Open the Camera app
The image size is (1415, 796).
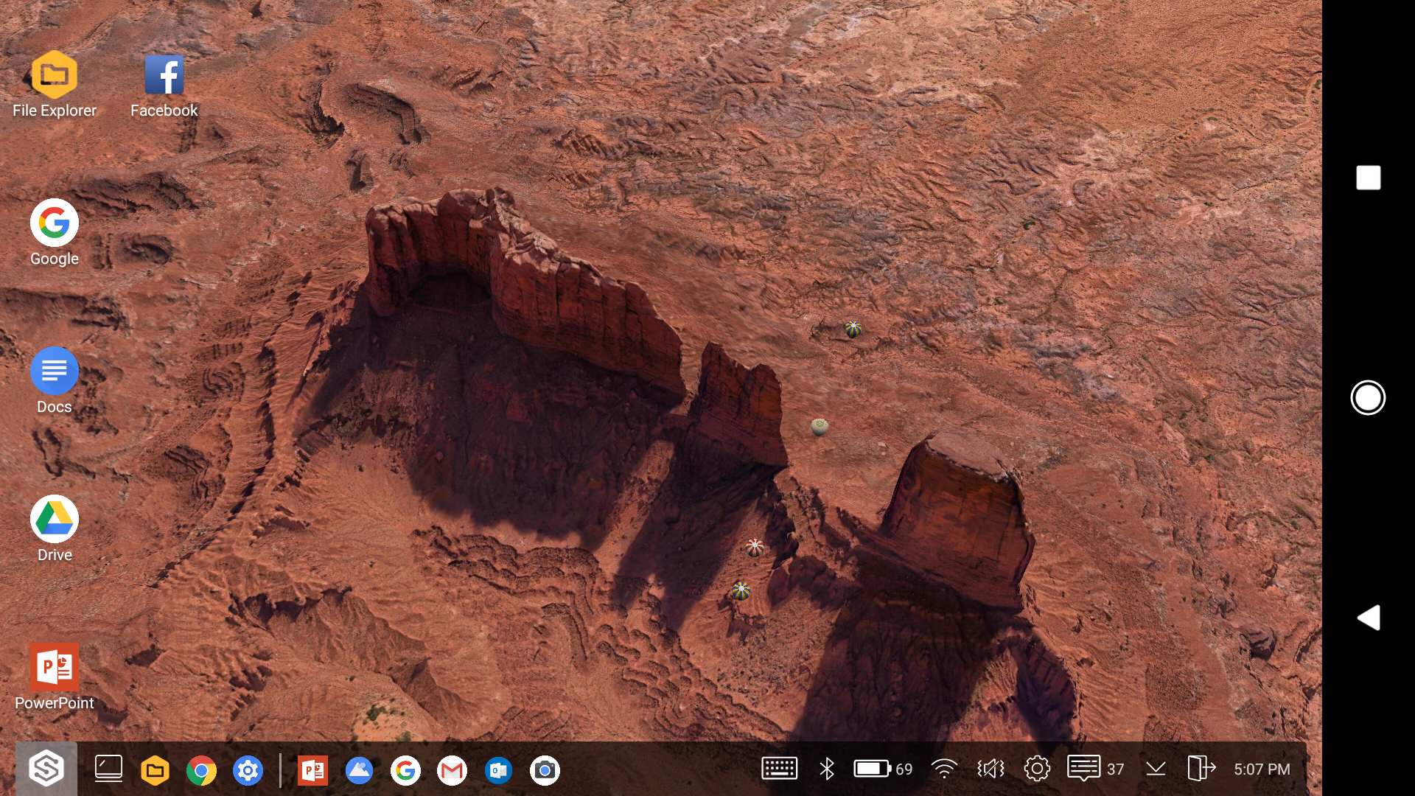coord(545,770)
